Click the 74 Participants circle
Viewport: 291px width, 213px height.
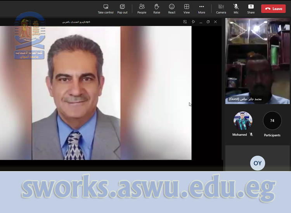272,121
